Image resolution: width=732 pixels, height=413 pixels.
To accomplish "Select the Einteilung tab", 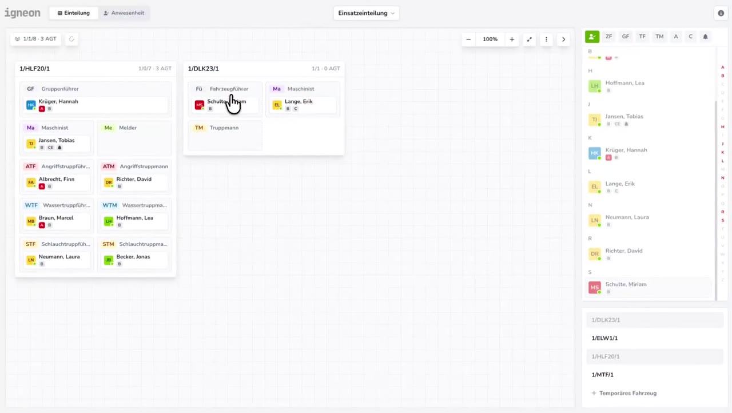I will pos(74,13).
